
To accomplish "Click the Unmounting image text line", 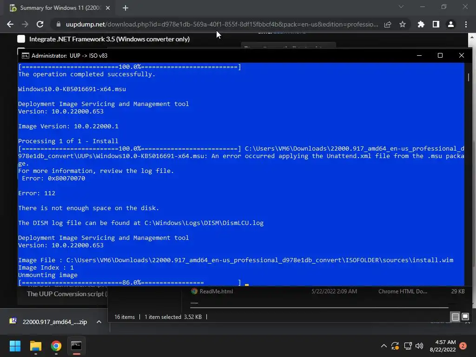I will (48, 275).
